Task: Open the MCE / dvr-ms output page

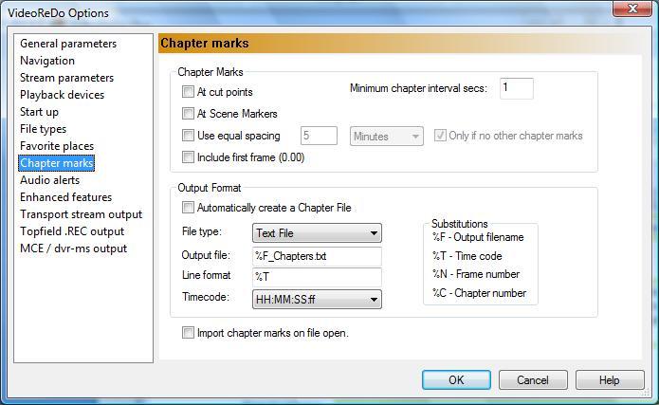Action: point(73,249)
